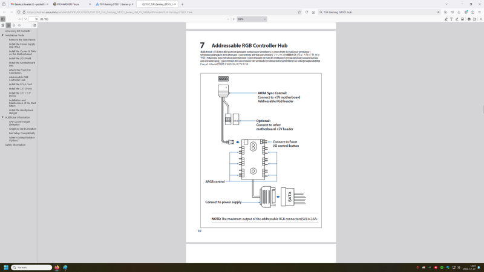This screenshot has height=272, width=484.
Task: Click the Windows taskbar search box
Action: click(31, 267)
